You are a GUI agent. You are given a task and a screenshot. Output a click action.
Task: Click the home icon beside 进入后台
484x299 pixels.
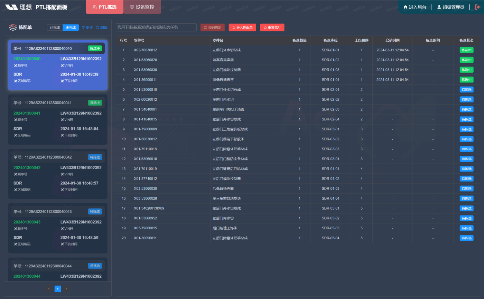pos(406,7)
